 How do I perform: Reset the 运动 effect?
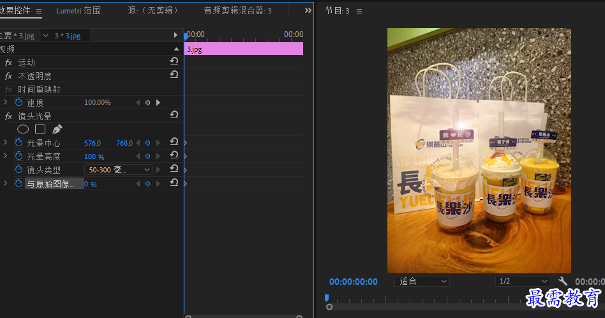(x=174, y=61)
